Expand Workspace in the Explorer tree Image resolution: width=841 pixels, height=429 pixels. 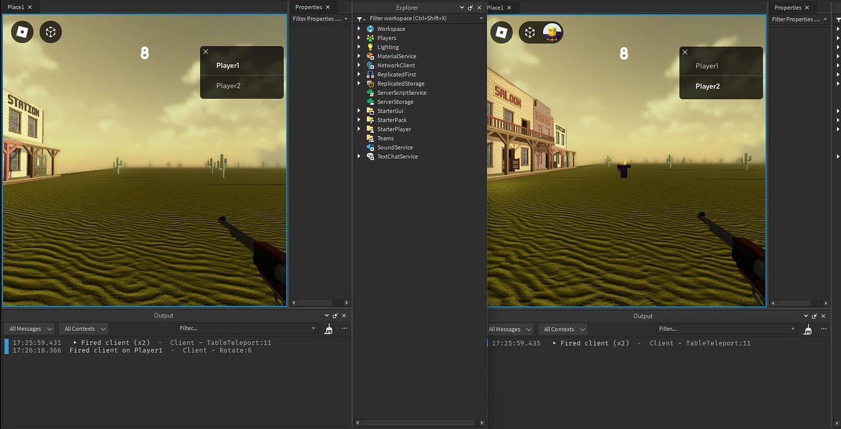[360, 28]
